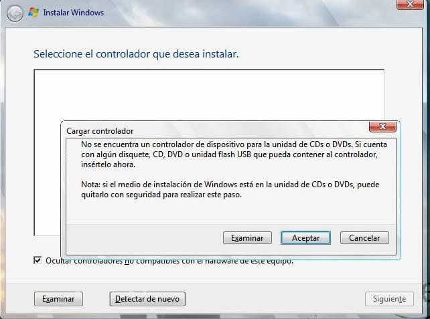Click the 'Seleccione el controlador que desea instalar' heading
This screenshot has height=319, width=430.
(136, 54)
